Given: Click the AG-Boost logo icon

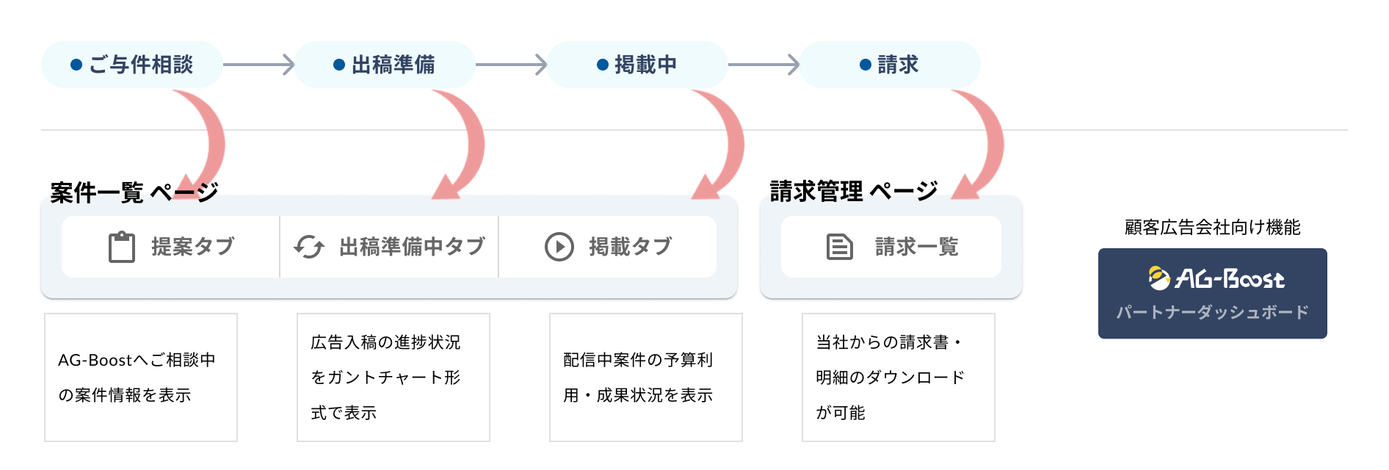Looking at the screenshot, I should pos(1160,278).
